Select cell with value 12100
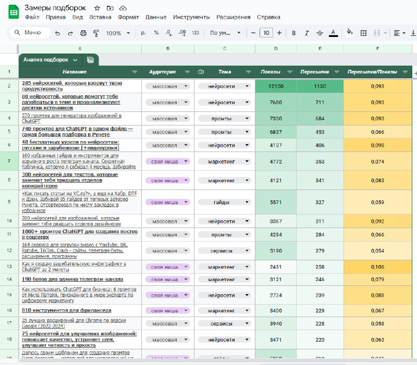 click(x=276, y=86)
